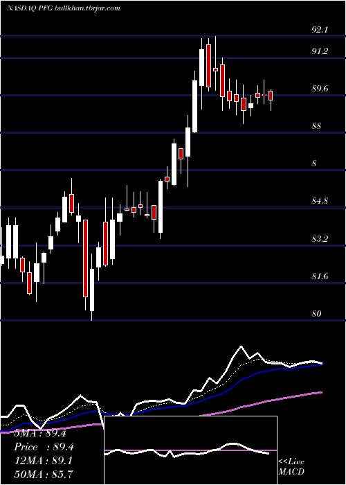Click the 50MA : 85.7 readout
Screen dimensions: 346x485
click(x=44, y=474)
